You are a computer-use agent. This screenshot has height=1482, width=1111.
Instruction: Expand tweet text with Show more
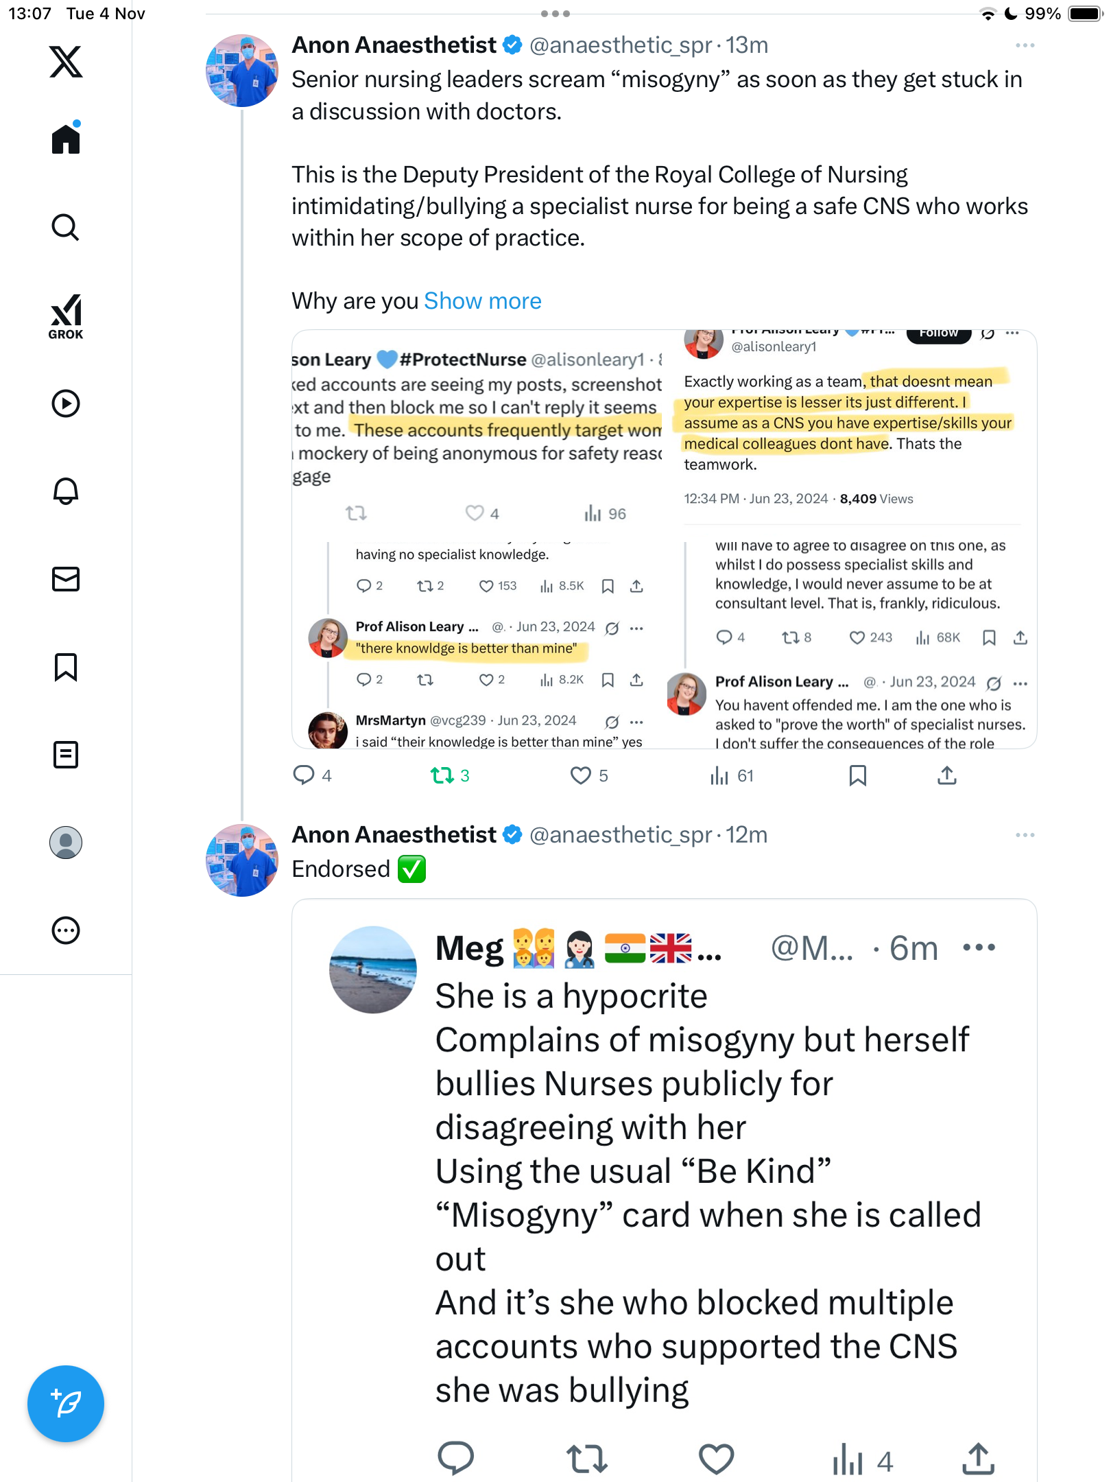point(483,301)
